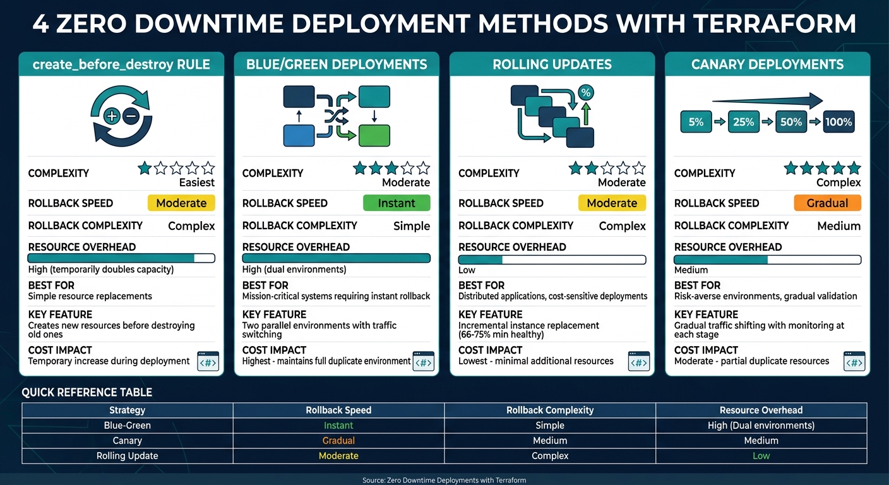The image size is (889, 485).
Task: Click the yellow Moderate table cell
Action: point(338,456)
